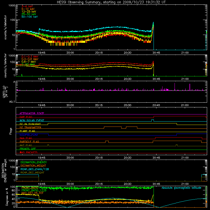The image size is (210, 210).
Task: Click the PARTICLE_FLAG label
Action: pos(29,141)
